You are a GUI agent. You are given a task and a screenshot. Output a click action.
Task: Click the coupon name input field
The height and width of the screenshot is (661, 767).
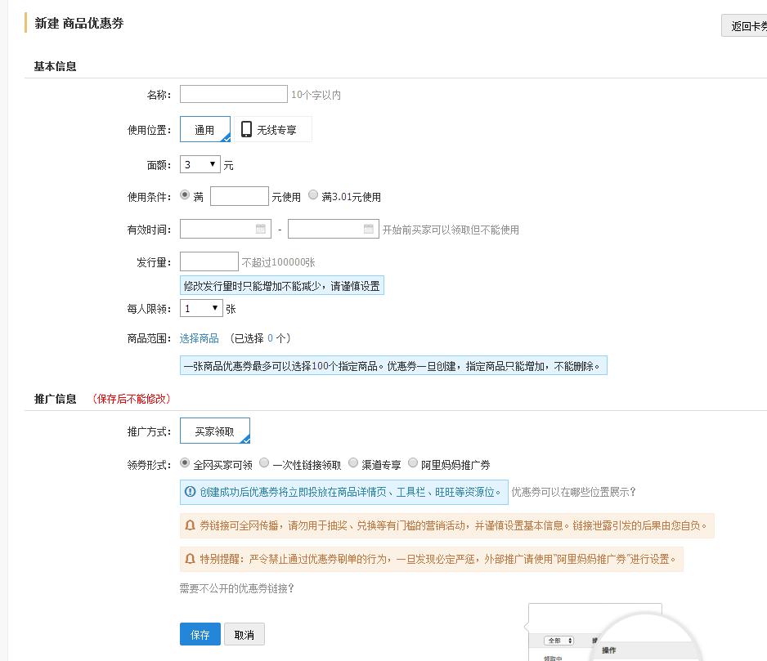click(233, 93)
